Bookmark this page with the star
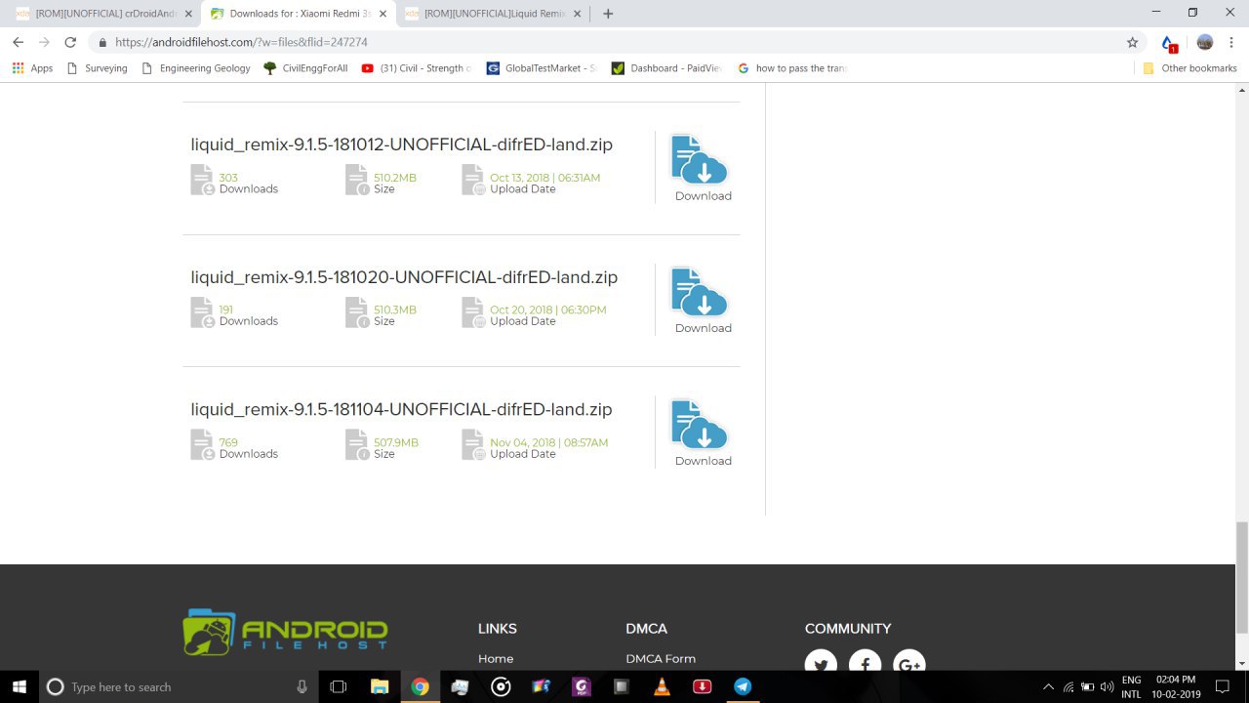The height and width of the screenshot is (703, 1249). (1132, 42)
